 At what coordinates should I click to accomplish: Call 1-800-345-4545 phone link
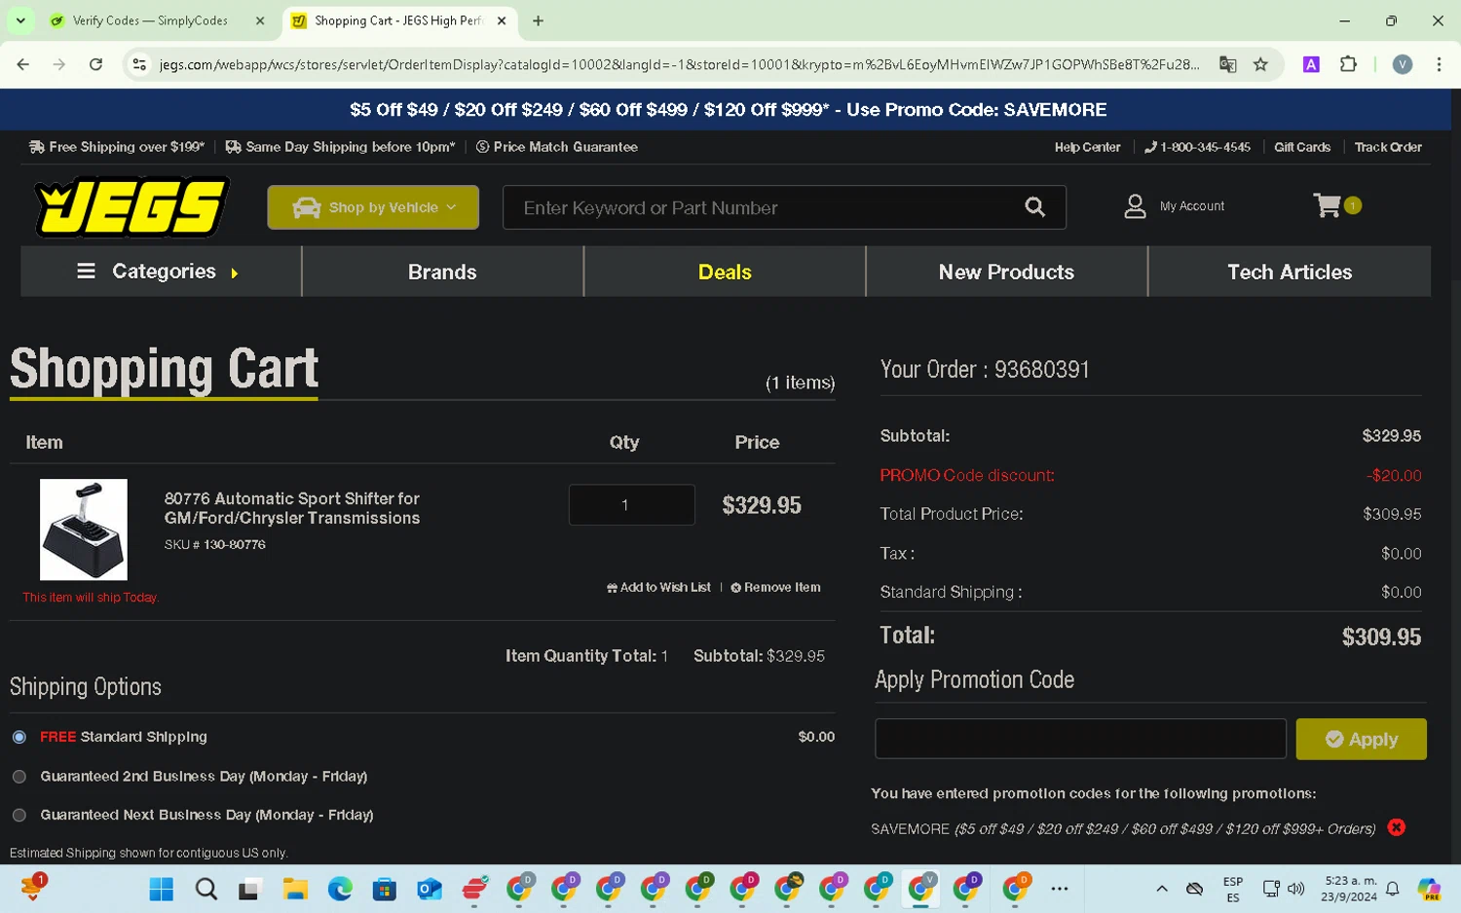point(1197,147)
